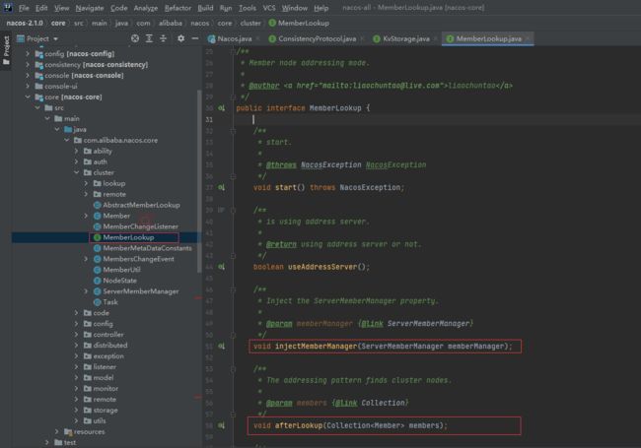The width and height of the screenshot is (641, 448).
Task: Select MemberUtil class in tree
Action: click(x=121, y=270)
